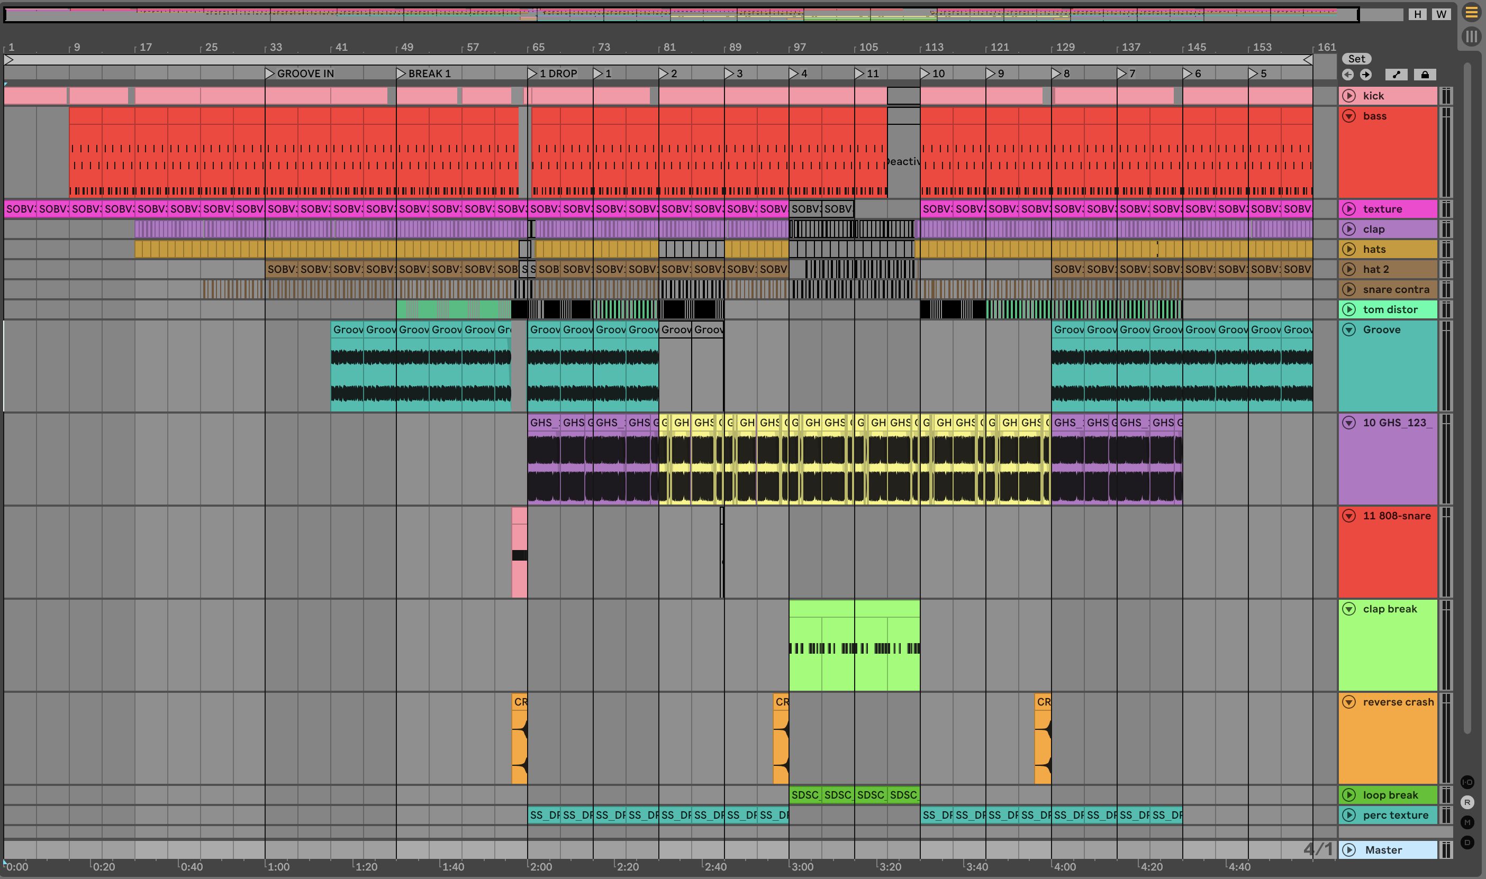
Task: Select the bass track title
Action: [x=1375, y=116]
